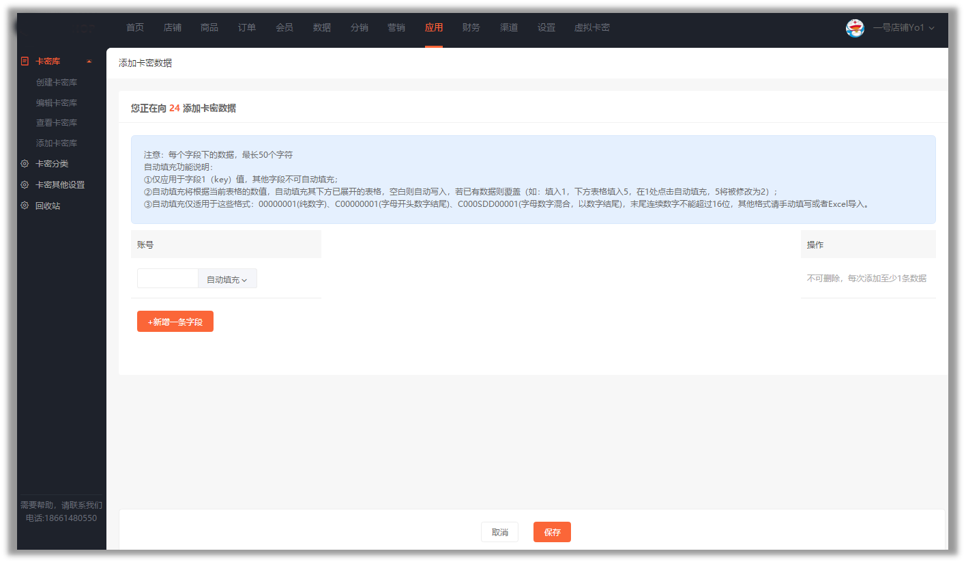
Task: Click the 取消 button
Action: pyautogui.click(x=500, y=532)
